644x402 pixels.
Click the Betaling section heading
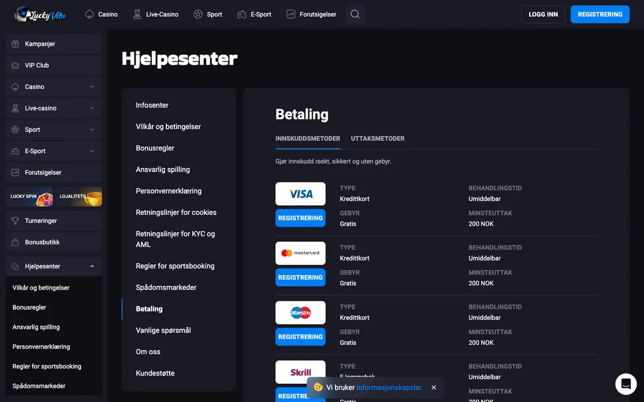(x=302, y=114)
